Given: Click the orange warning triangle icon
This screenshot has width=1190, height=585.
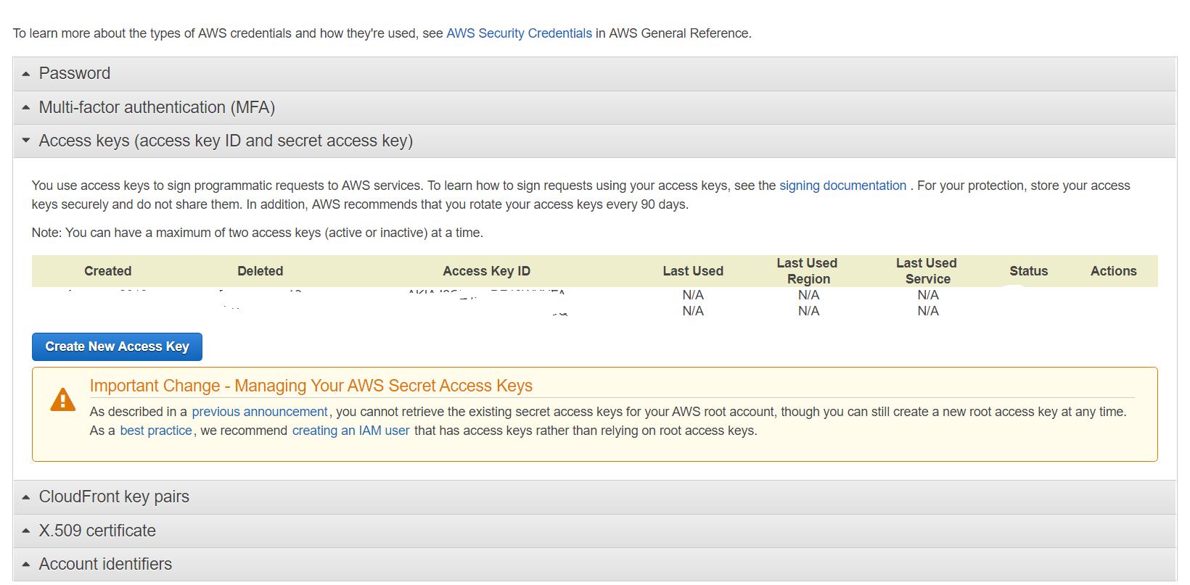Looking at the screenshot, I should (x=63, y=399).
